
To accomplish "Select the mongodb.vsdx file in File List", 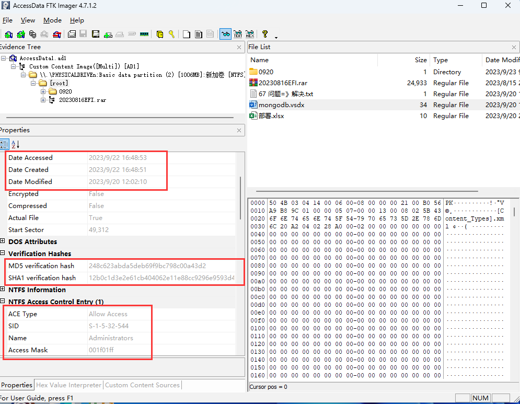I will coord(281,105).
